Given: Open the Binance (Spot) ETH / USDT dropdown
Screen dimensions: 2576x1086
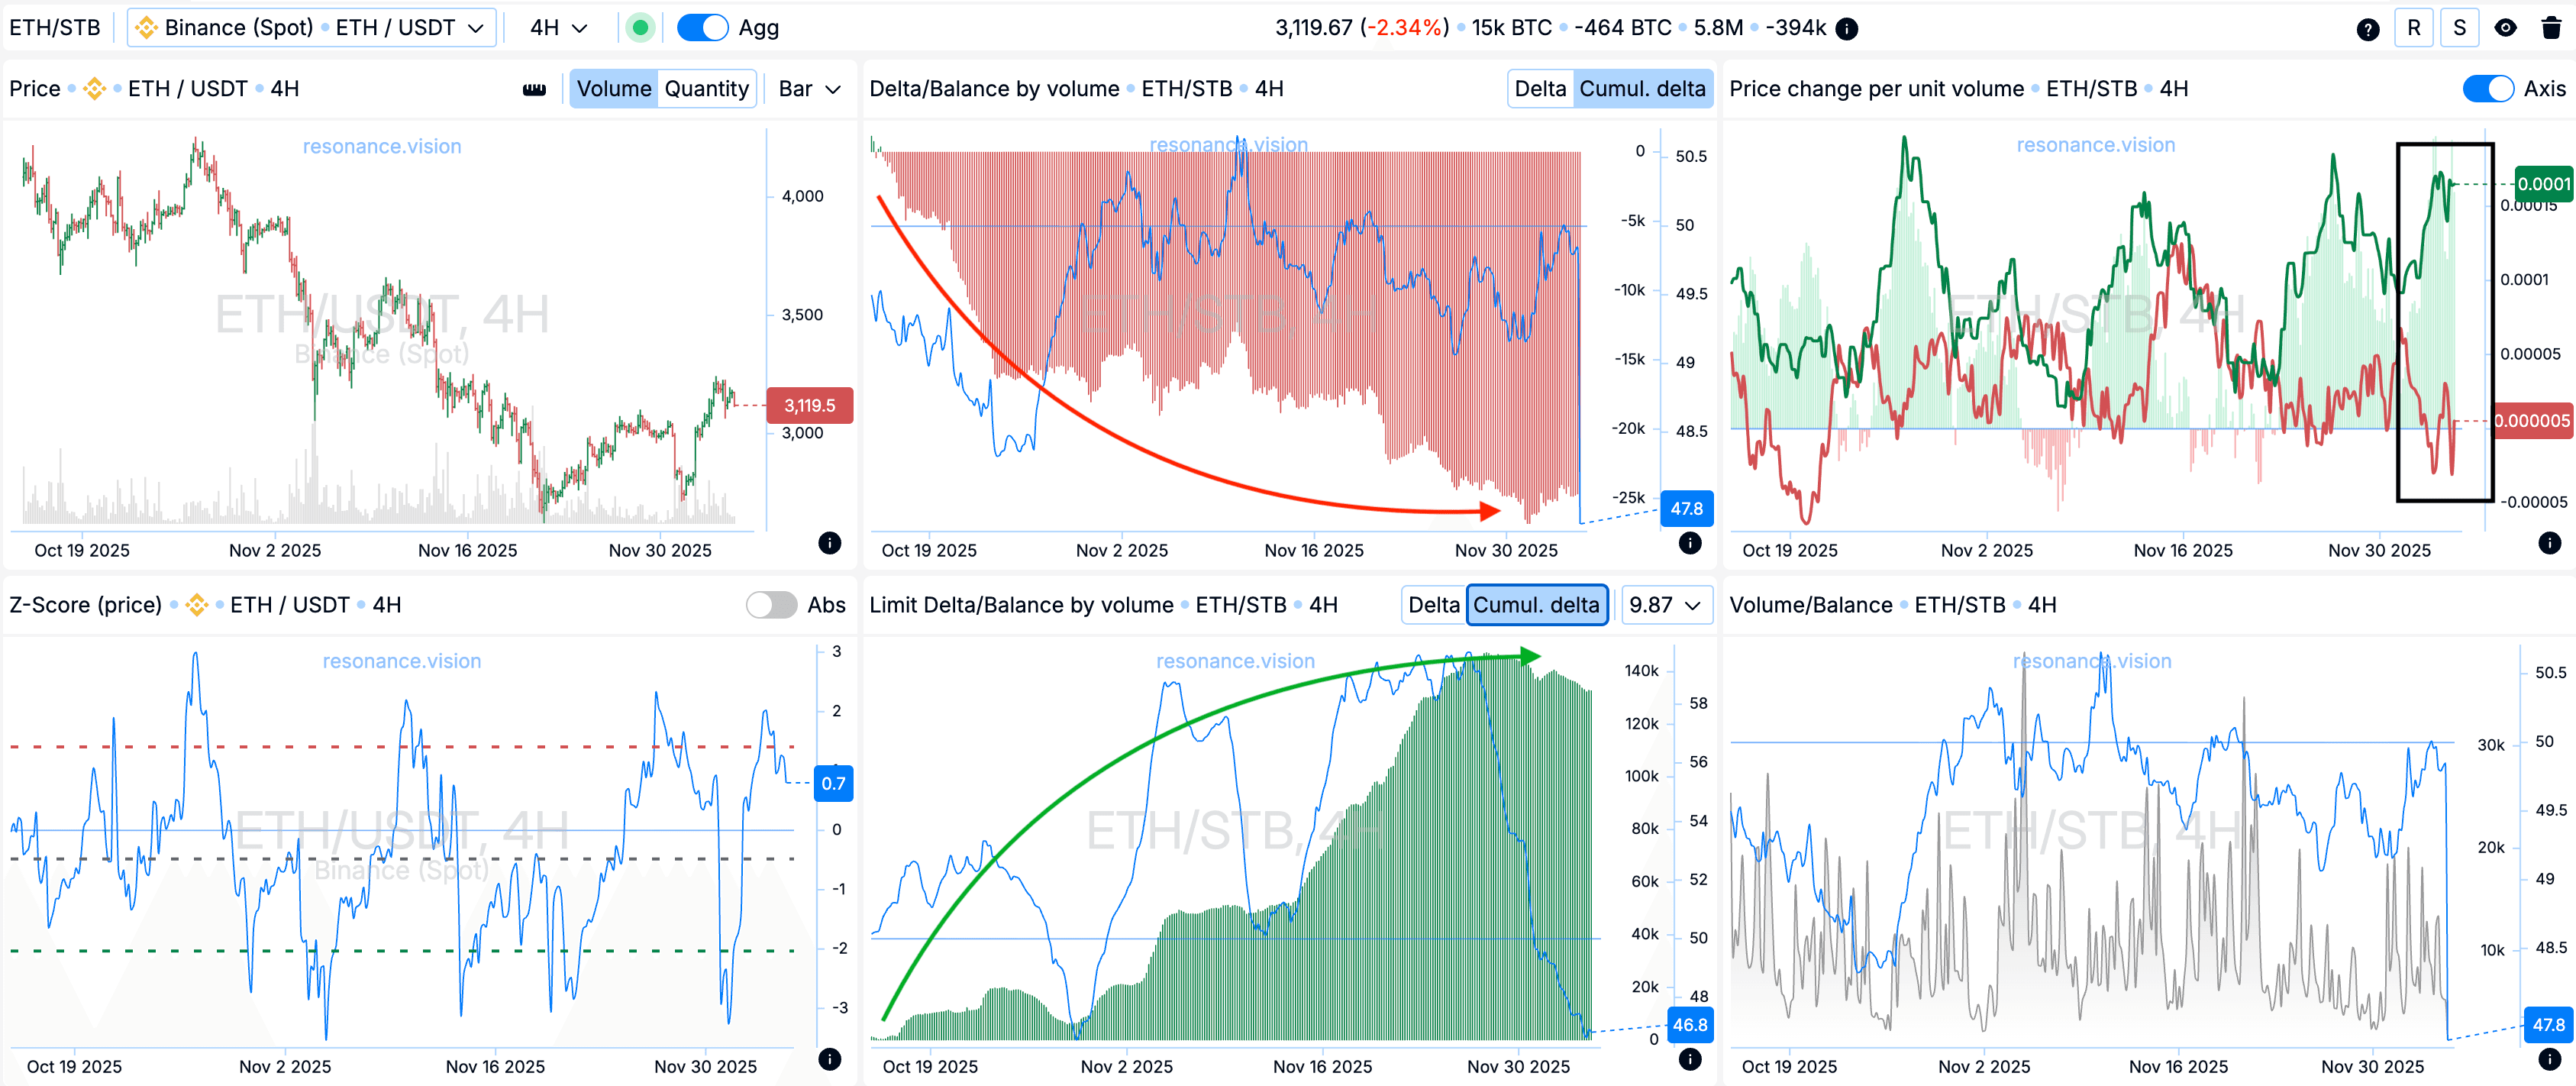Looking at the screenshot, I should (x=311, y=28).
